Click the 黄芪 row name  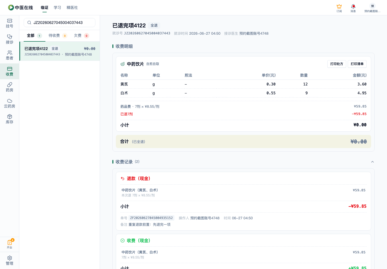coord(124,84)
